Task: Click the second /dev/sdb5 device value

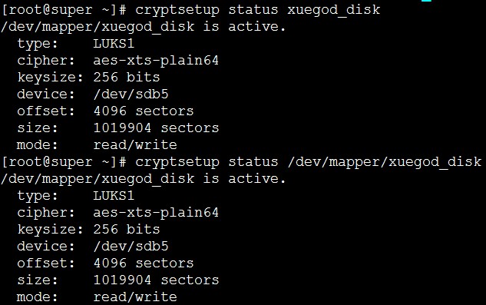Action: pos(131,246)
